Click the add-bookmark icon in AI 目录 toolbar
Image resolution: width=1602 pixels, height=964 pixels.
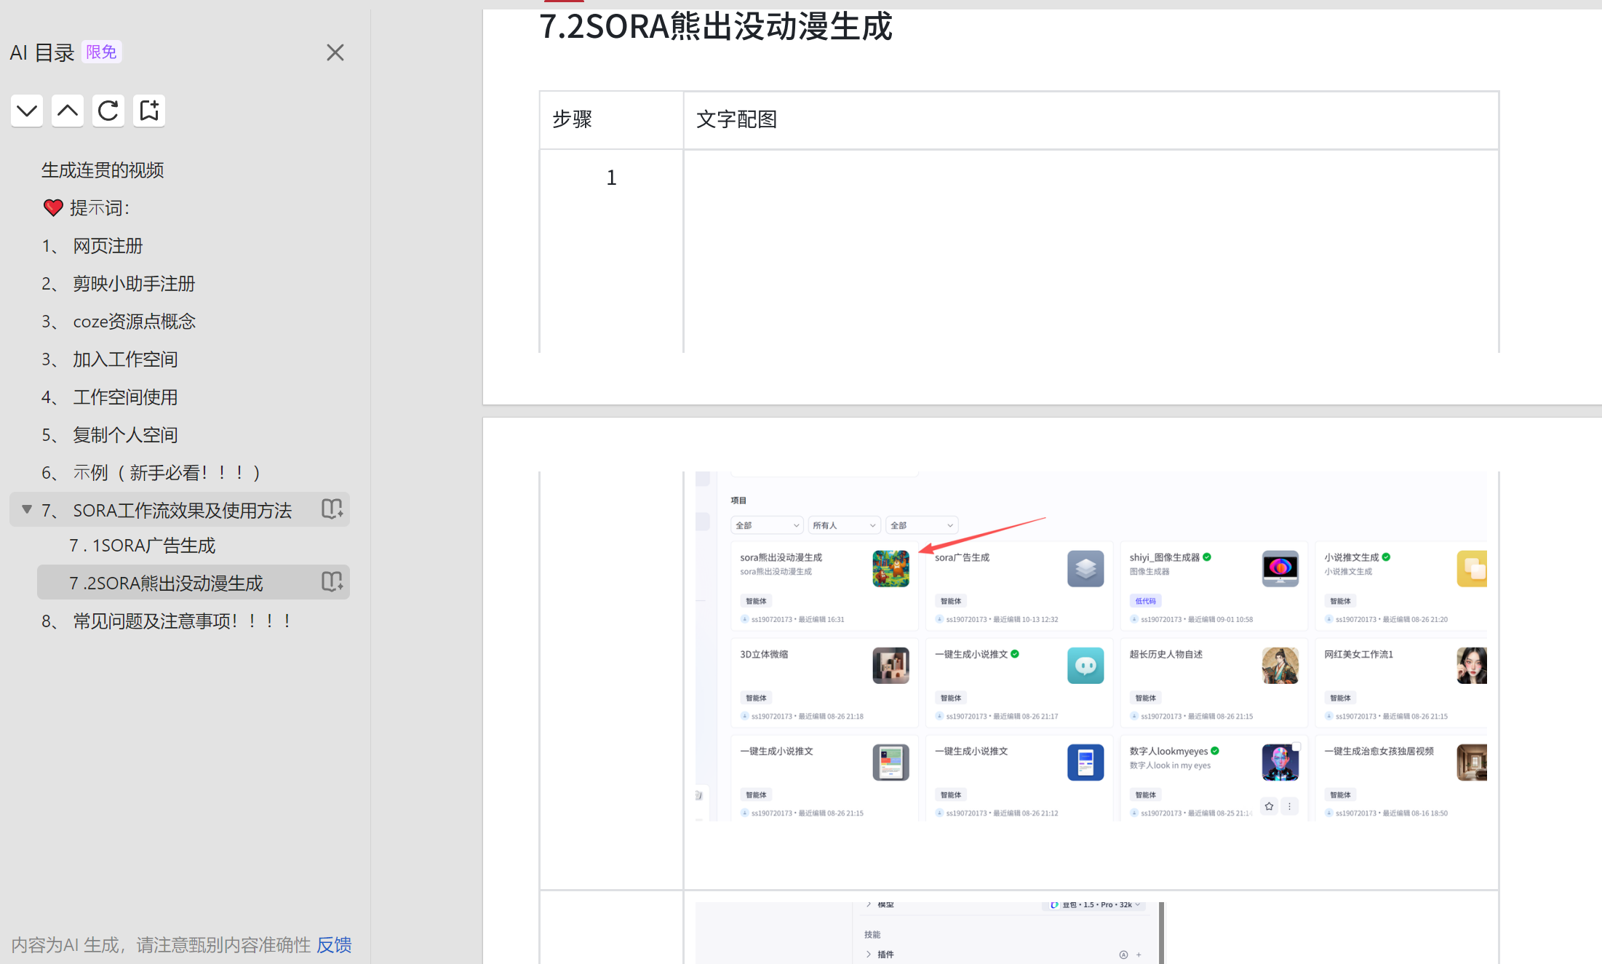coord(148,111)
